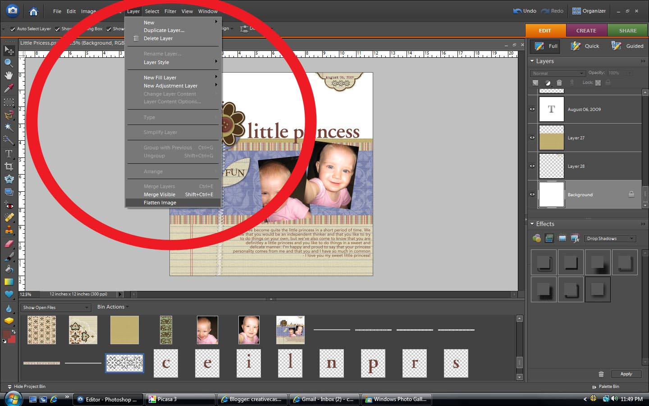Click the foreground color swatch
This screenshot has width=649, height=406.
[6, 334]
